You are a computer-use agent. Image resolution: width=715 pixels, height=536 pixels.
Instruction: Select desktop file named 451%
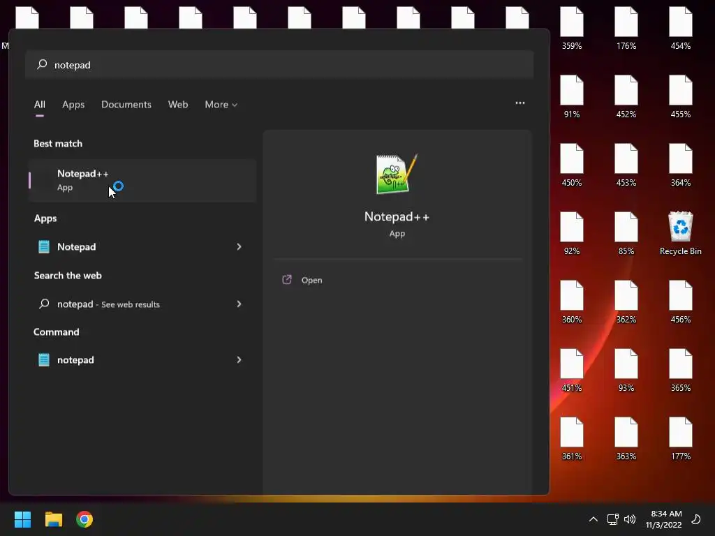coord(572,370)
